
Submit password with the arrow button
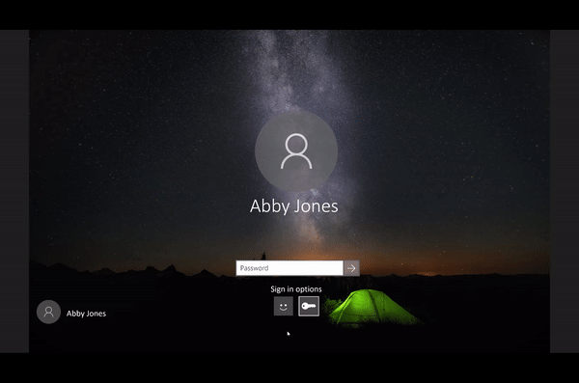coord(351,268)
